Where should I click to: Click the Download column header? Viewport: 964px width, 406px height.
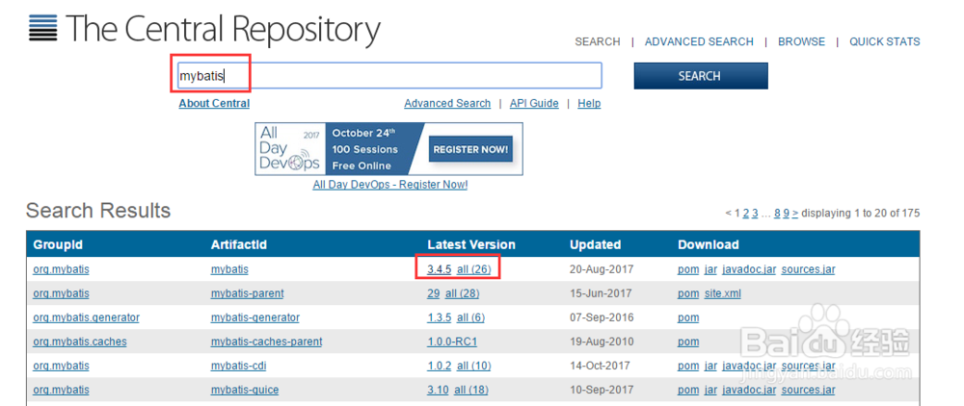(x=709, y=244)
